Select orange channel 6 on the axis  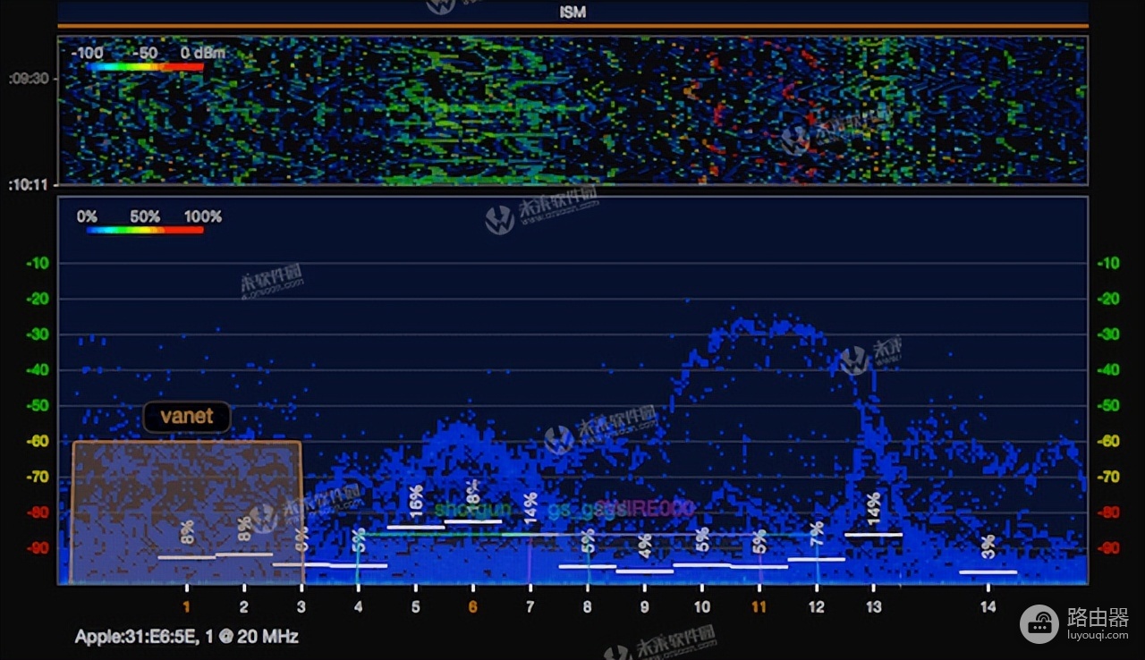point(472,607)
